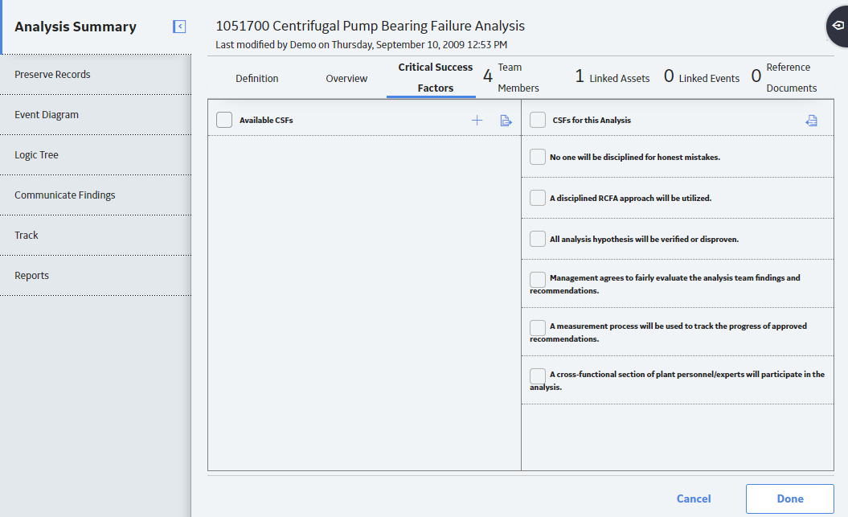Tick 'Management agrees to fairly evaluate' checkbox
Screen dimensions: 848x517
538,280
